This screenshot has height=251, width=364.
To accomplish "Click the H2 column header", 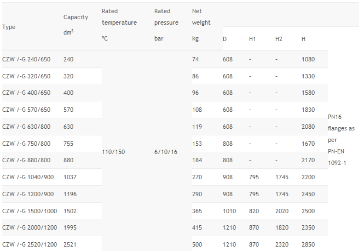I will tap(279, 39).
